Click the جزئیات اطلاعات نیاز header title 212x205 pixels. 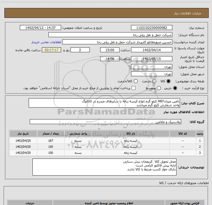pos(188,13)
